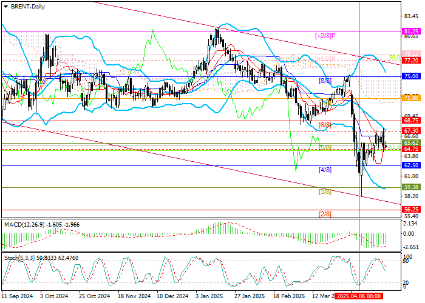The height and width of the screenshot is (303, 425).
Task: Click the [4/8] level label
Action: pos(325,170)
